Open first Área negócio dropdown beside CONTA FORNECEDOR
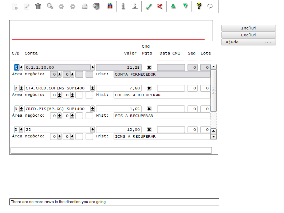Image resolution: width=284 pixels, height=213 pixels. click(59, 74)
